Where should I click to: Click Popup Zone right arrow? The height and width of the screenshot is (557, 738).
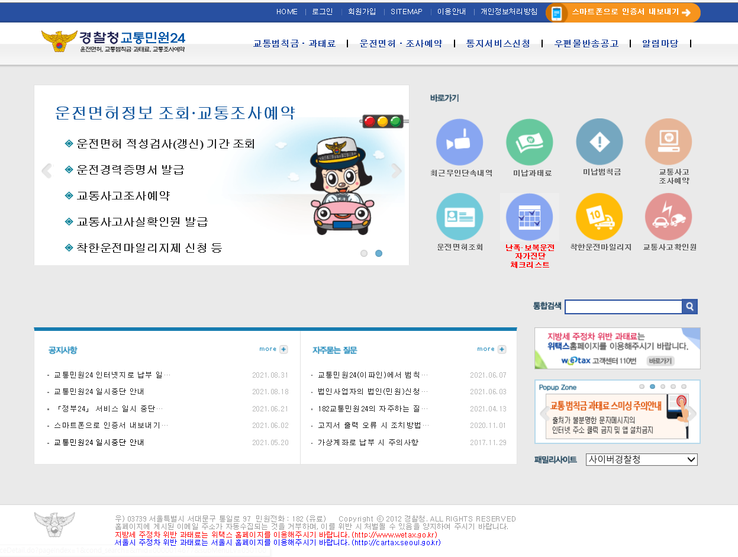[x=691, y=414]
